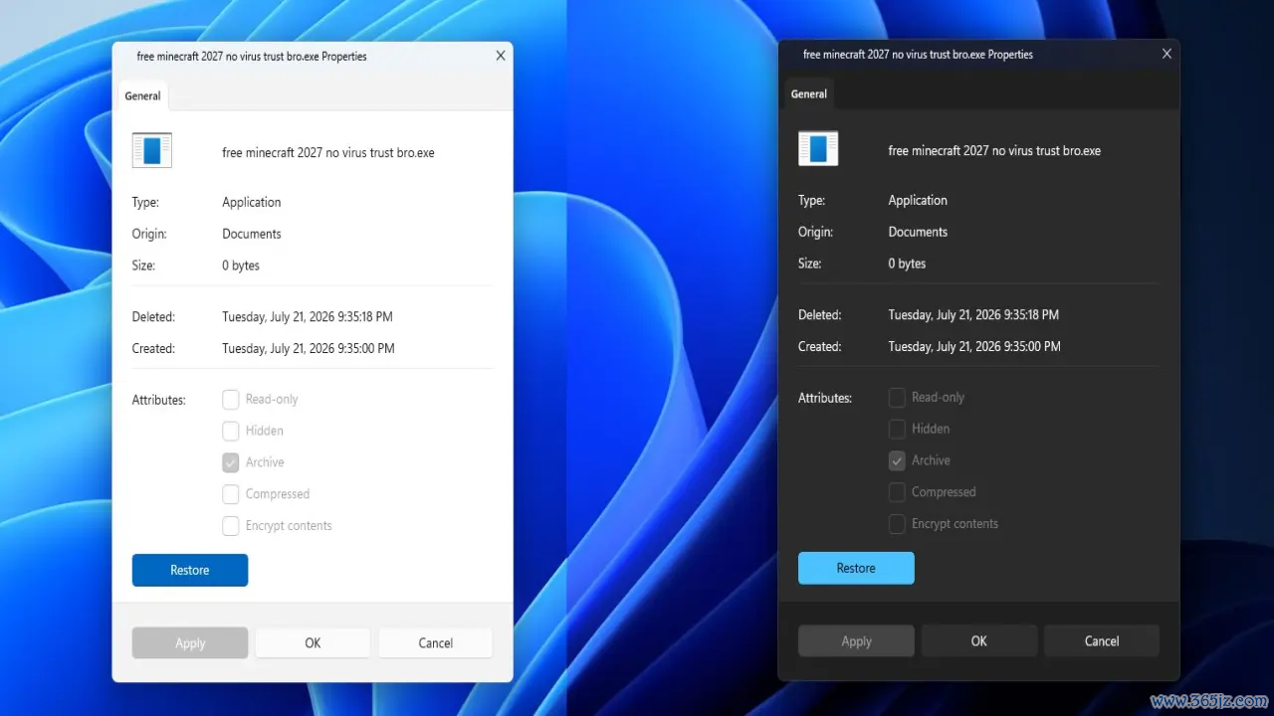Toggle Read-only checkbox in the light window
The image size is (1274, 716).
pyautogui.click(x=230, y=399)
